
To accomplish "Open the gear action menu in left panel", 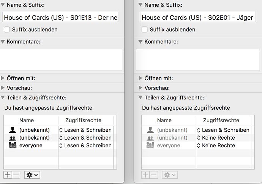I will pyautogui.click(x=32, y=175).
